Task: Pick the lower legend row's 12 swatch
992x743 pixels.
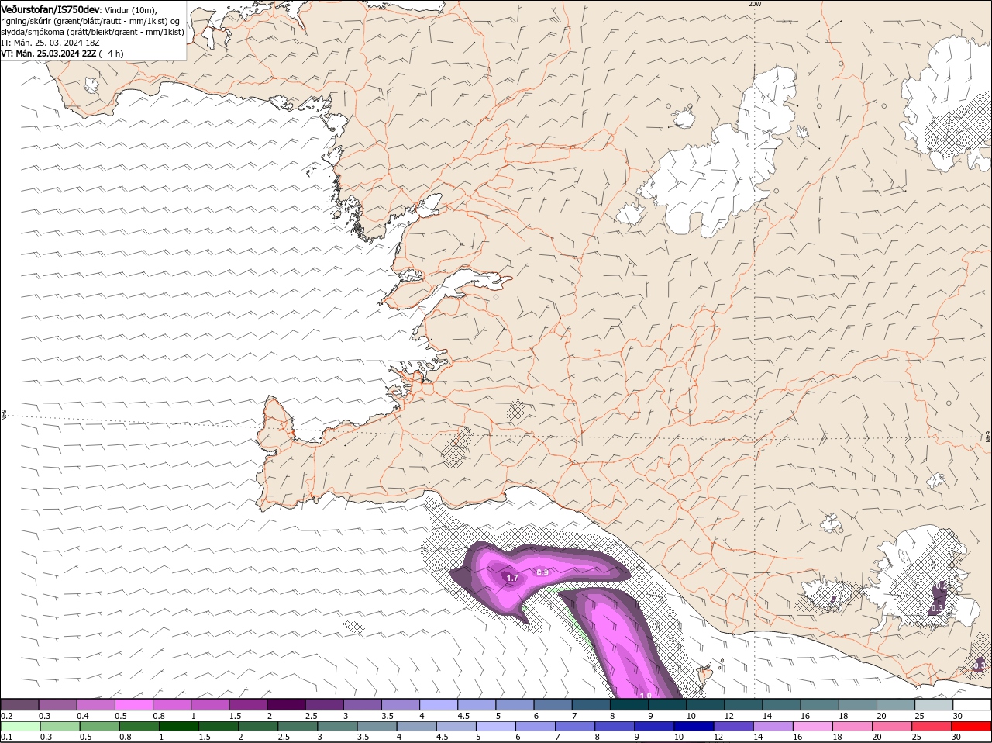Action: click(x=734, y=726)
